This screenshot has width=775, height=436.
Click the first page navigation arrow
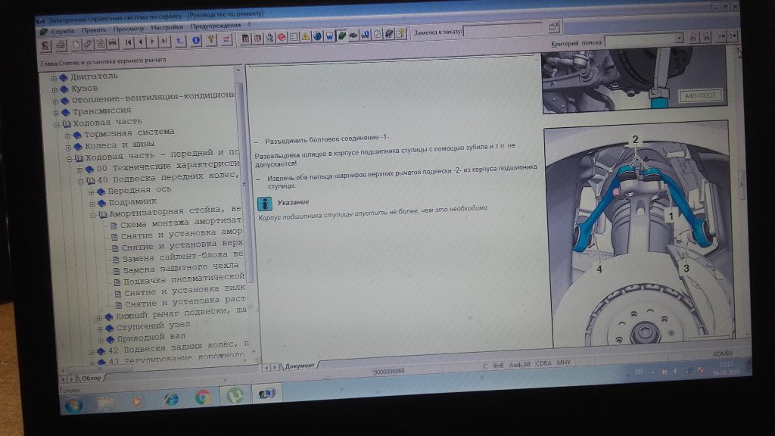coord(129,42)
